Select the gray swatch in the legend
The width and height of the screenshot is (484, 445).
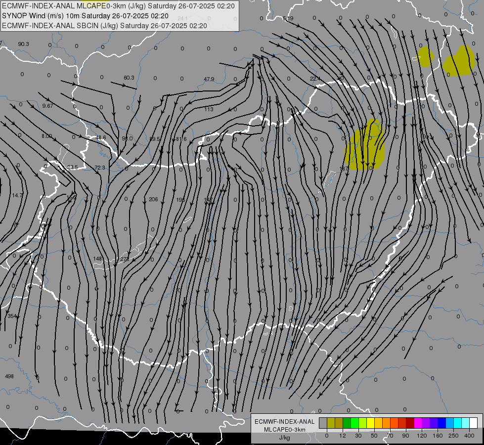(x=323, y=423)
